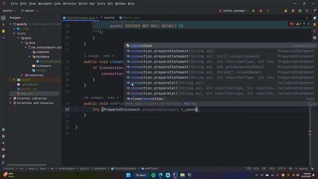The image size is (318, 179).
Task: Select the PointsDatabase.java editor tab
Action: click(80, 18)
